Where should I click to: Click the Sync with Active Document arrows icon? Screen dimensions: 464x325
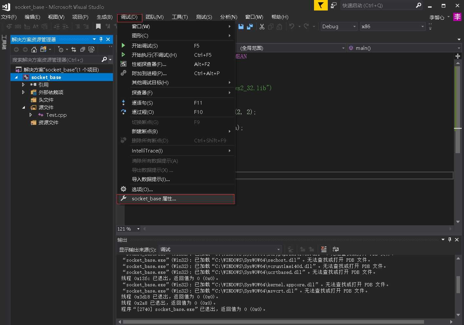point(74,50)
